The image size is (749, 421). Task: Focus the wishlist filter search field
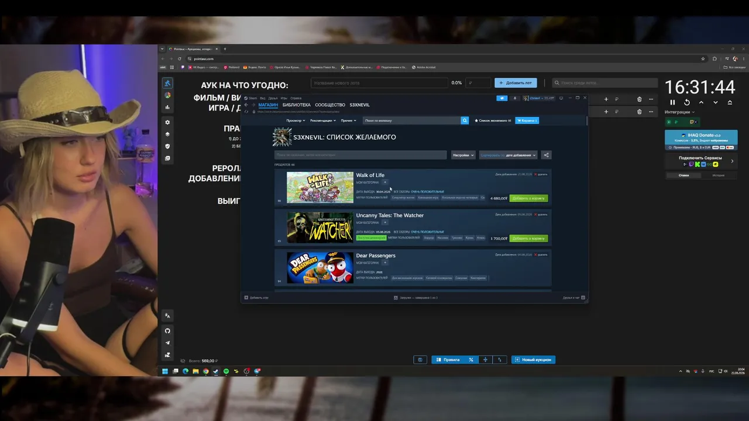click(360, 155)
